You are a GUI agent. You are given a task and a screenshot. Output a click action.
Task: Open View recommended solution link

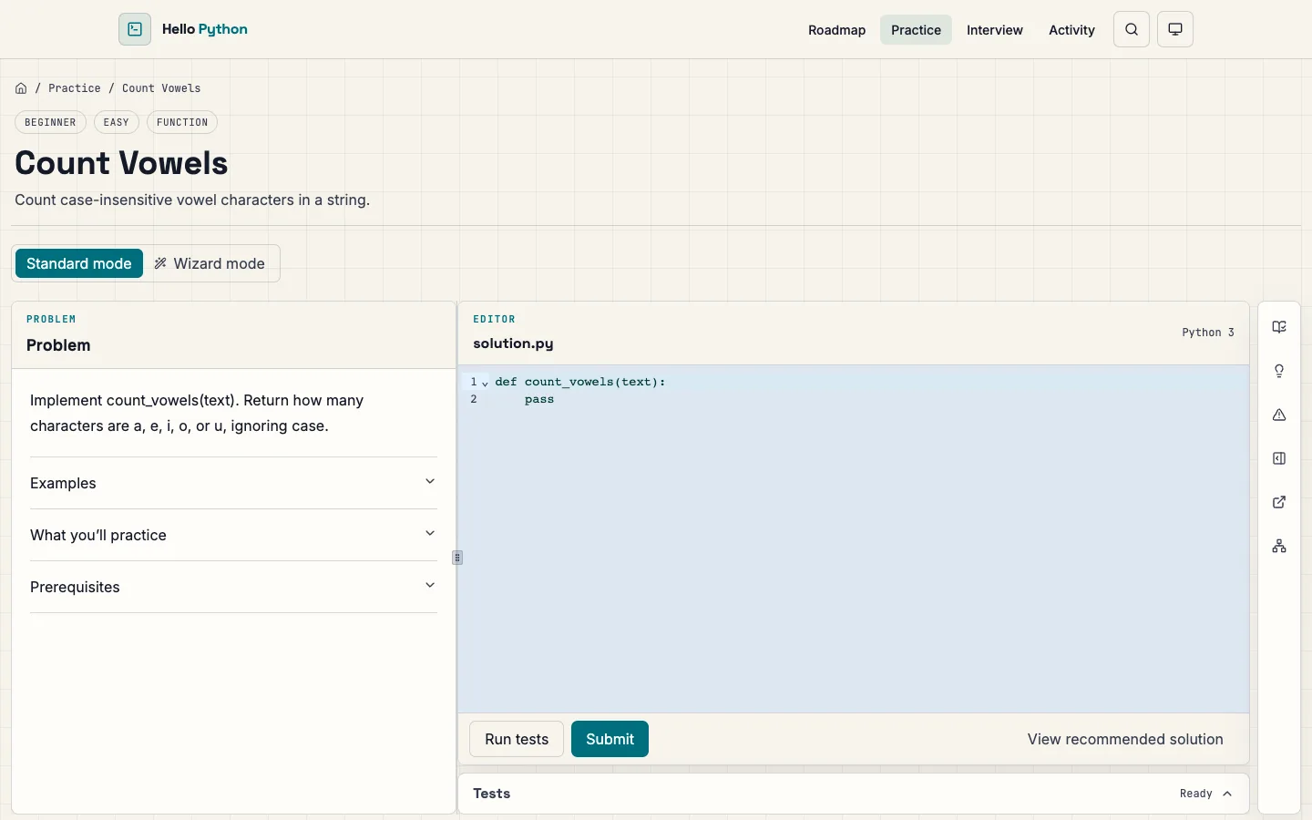[x=1125, y=739]
